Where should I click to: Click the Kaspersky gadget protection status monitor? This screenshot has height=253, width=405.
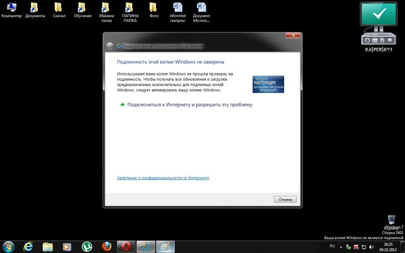(x=379, y=15)
